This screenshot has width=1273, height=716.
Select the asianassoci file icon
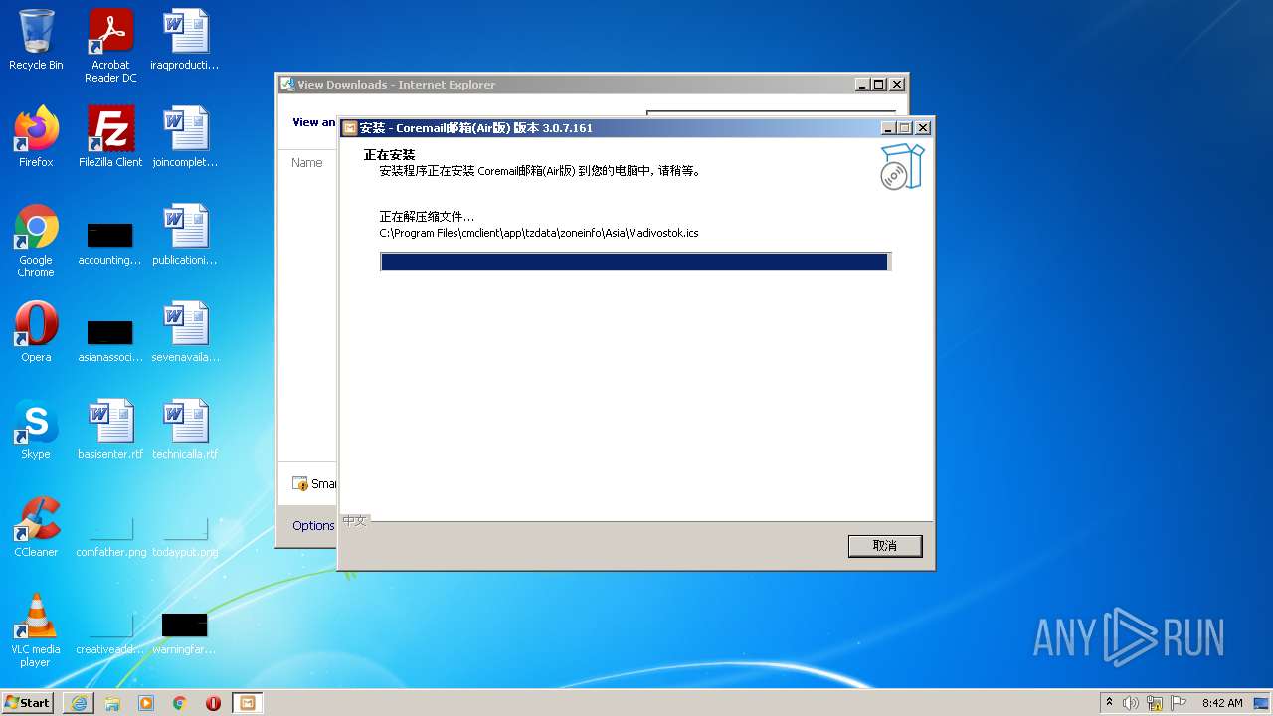tap(110, 341)
